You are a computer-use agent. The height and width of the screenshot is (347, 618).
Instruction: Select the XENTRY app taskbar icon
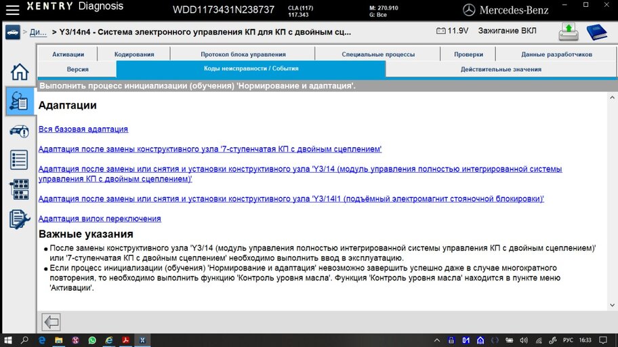[x=142, y=340]
